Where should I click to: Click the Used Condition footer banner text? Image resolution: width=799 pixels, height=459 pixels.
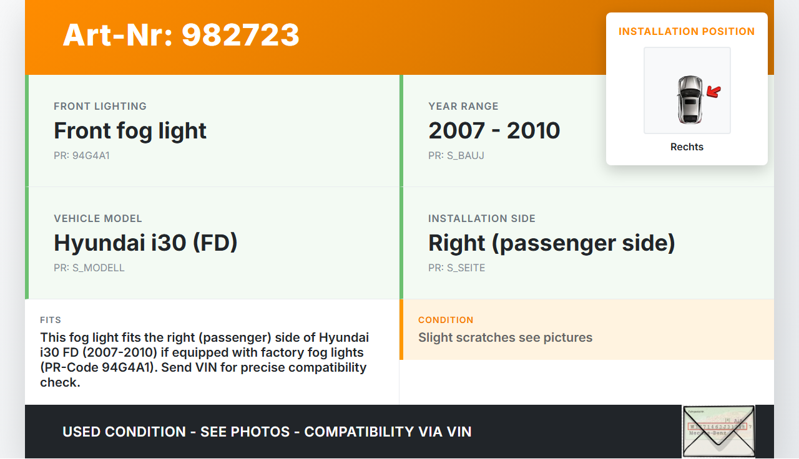coord(267,432)
